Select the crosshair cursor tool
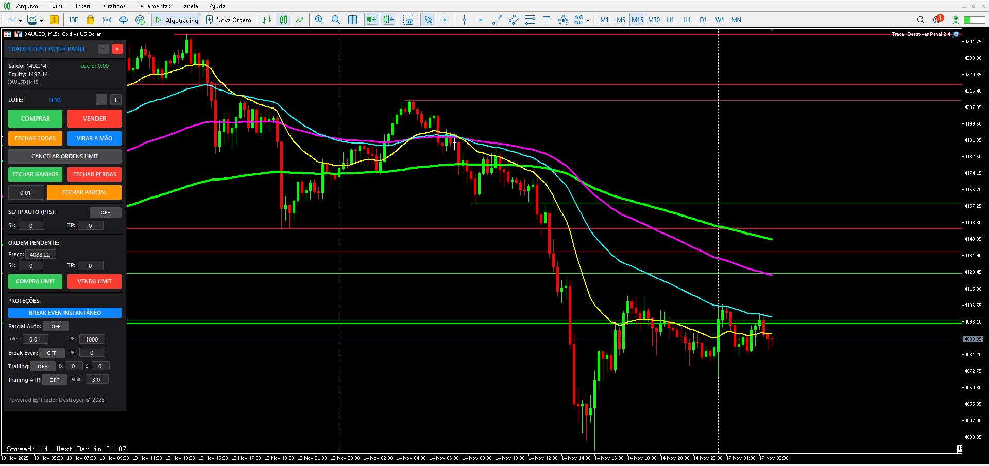 click(445, 20)
